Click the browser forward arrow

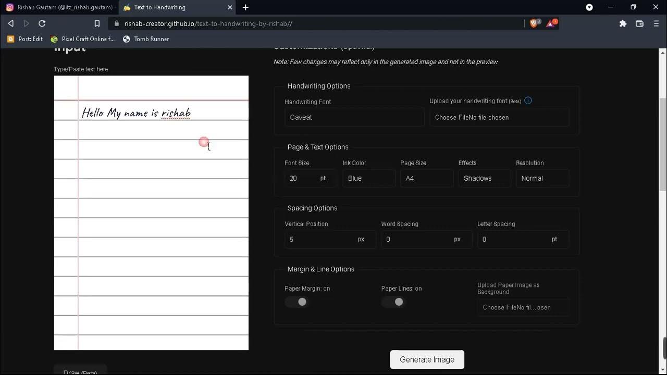click(x=27, y=23)
